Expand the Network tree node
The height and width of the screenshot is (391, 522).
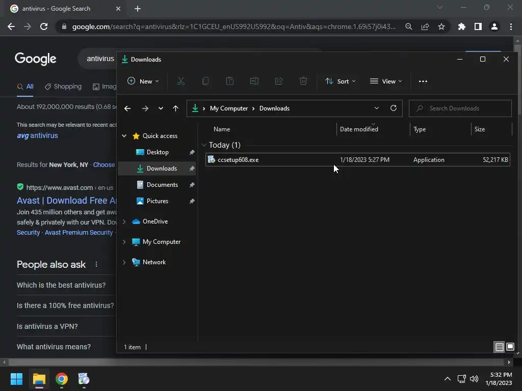tap(124, 262)
